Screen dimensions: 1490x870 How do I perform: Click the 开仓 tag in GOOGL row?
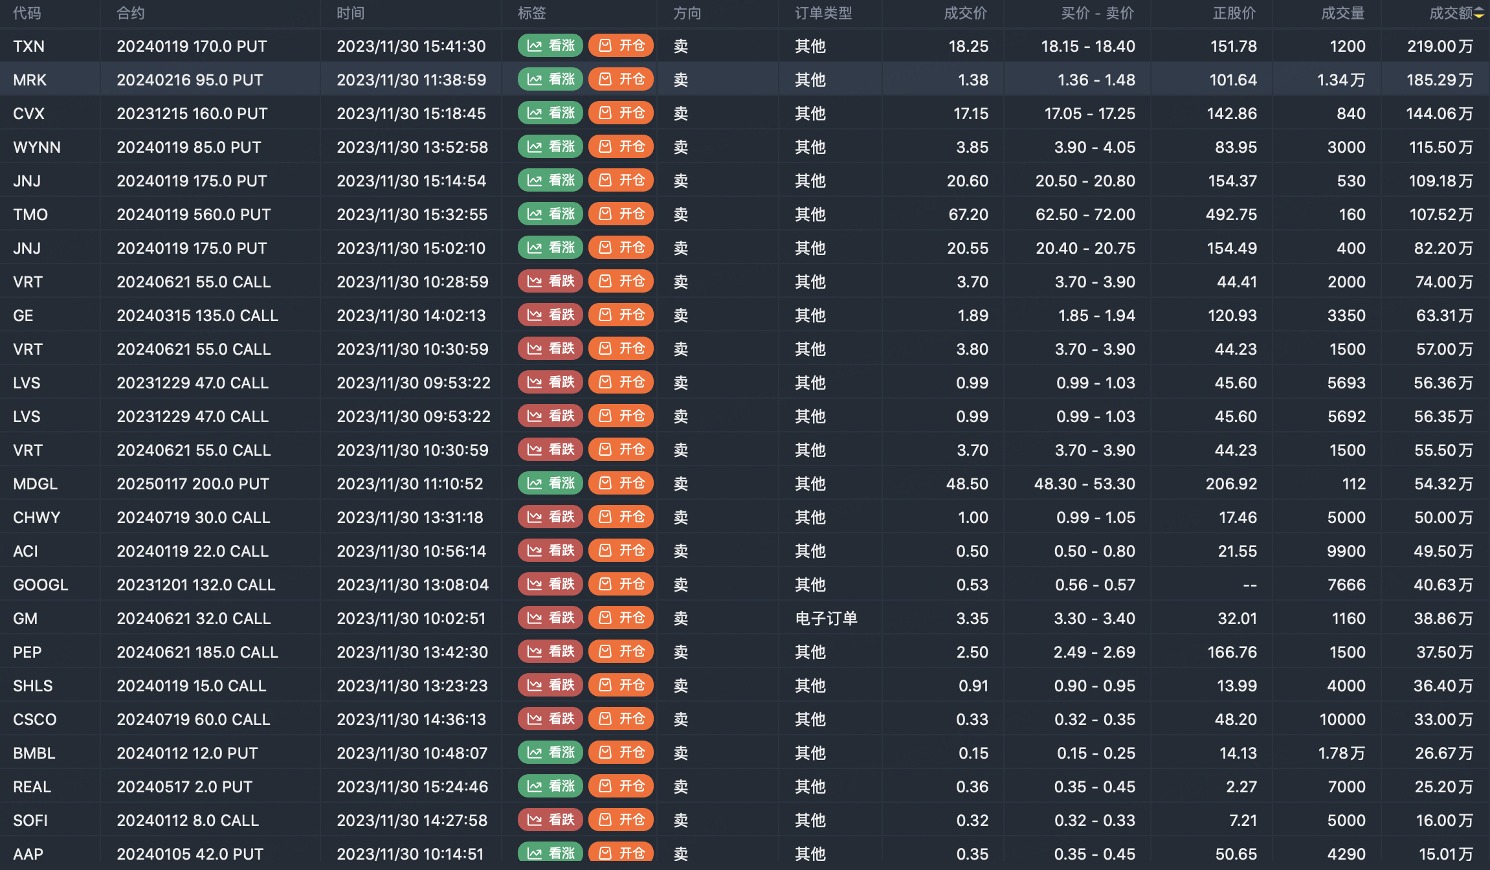click(621, 585)
